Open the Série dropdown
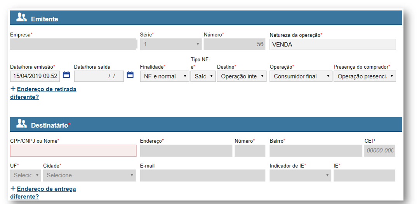The image size is (419, 204). pos(170,45)
